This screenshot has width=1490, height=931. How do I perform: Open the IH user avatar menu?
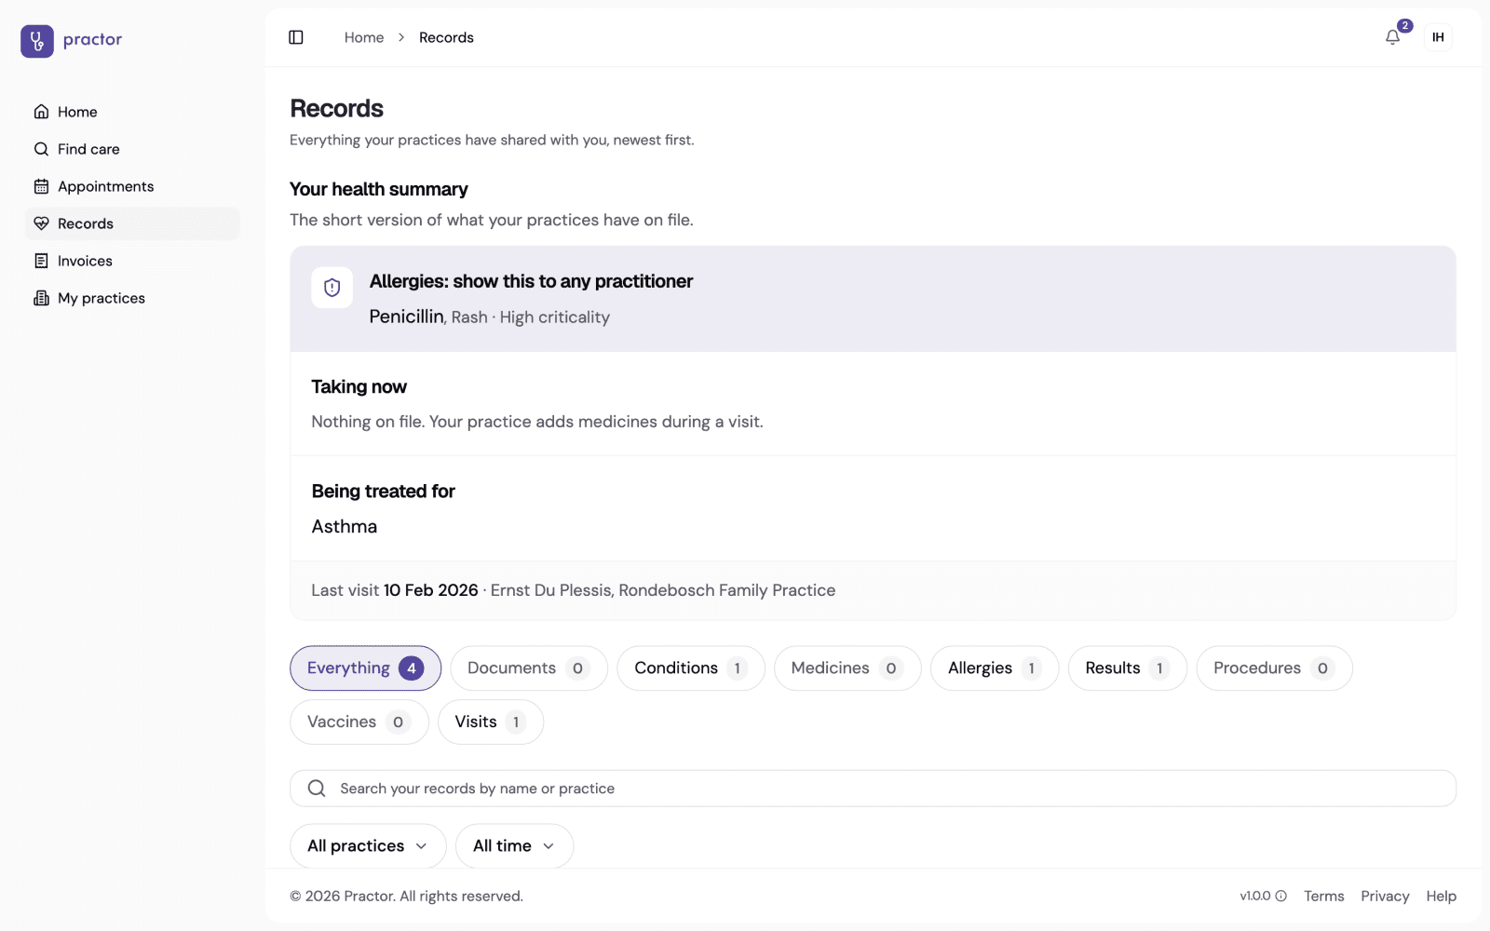click(1438, 37)
